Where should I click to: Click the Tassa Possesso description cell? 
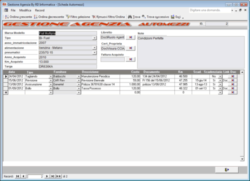point(100,88)
